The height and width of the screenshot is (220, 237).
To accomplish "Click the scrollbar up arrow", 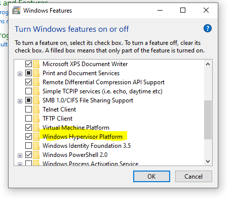I will pyautogui.click(x=208, y=64).
